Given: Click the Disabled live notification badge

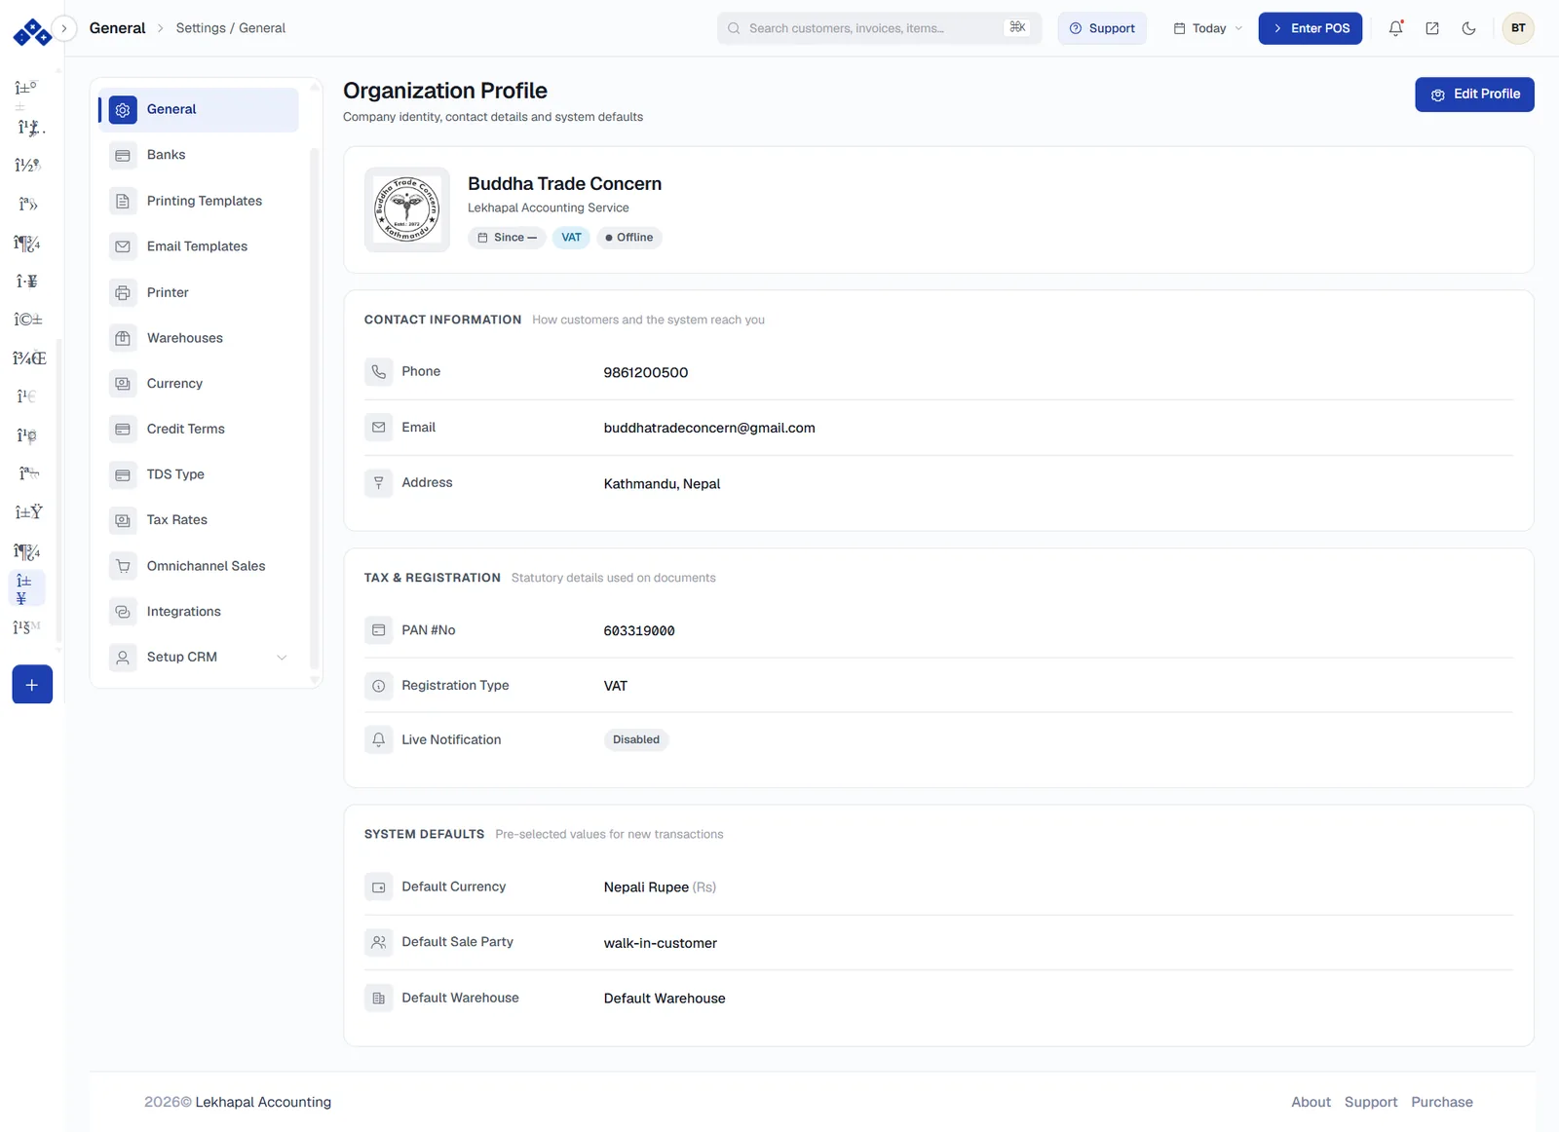Looking at the screenshot, I should 636,740.
